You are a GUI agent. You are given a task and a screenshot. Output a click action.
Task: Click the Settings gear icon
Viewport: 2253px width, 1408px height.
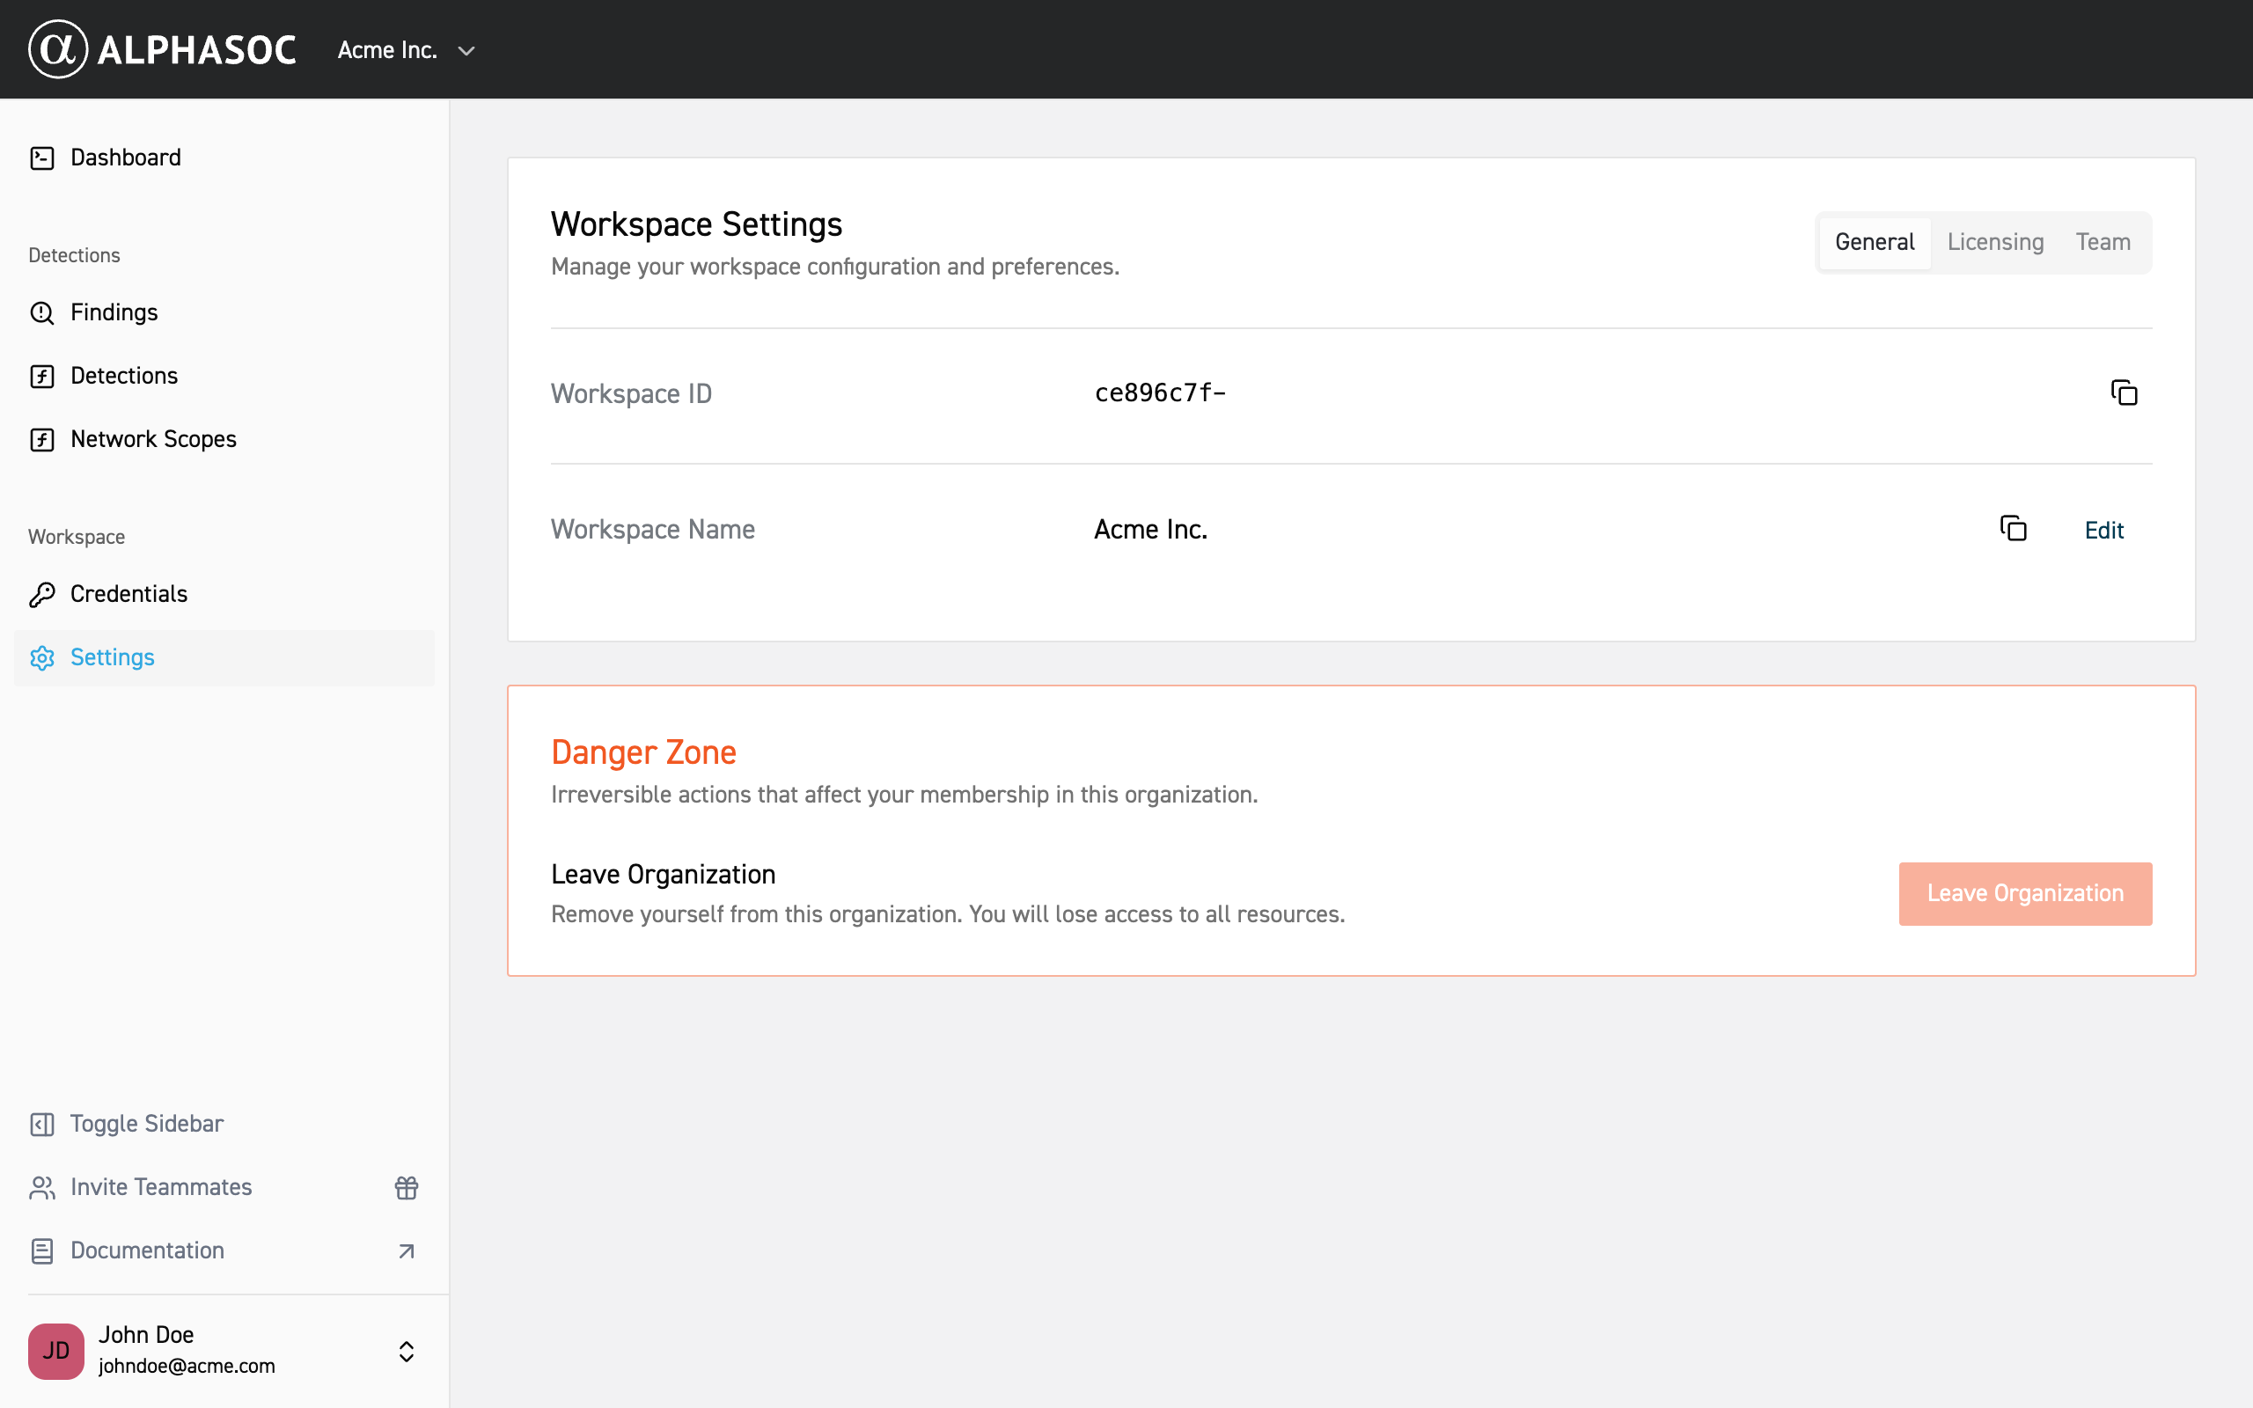(42, 657)
